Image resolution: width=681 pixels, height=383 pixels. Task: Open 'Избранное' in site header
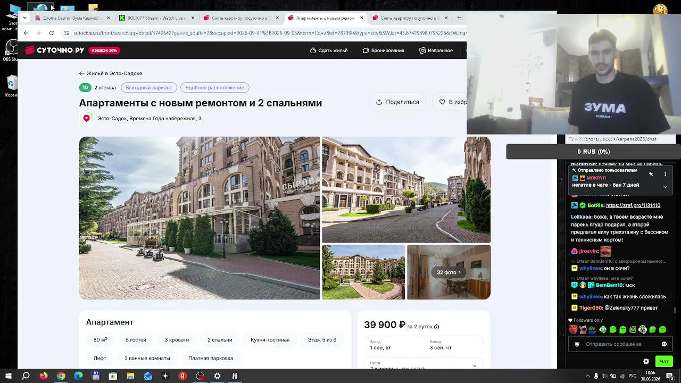pos(436,51)
